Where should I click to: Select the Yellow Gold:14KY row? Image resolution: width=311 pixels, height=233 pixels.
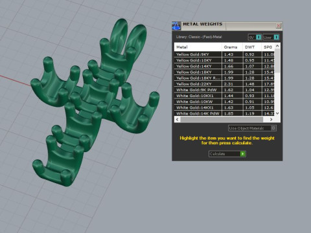coord(224,66)
